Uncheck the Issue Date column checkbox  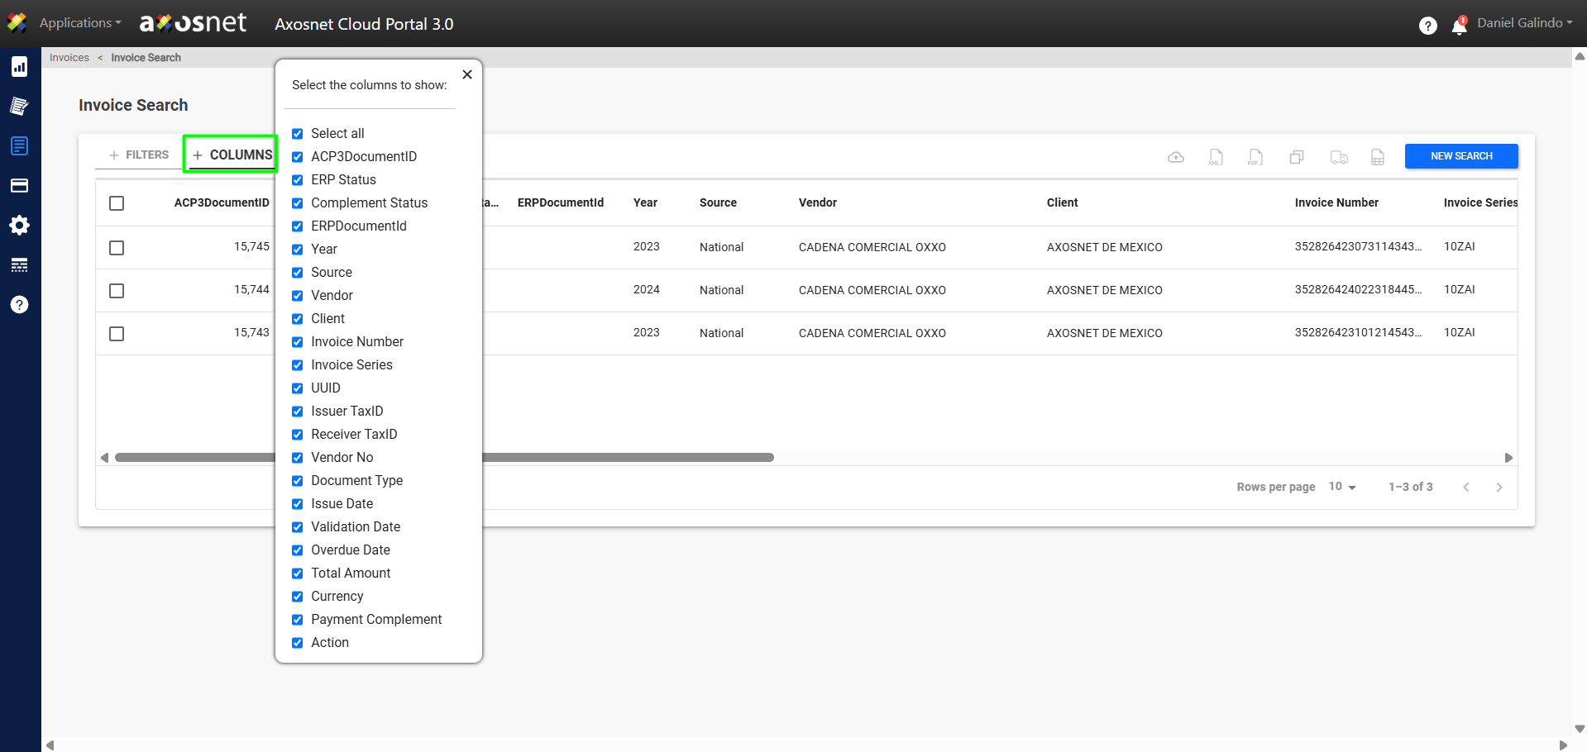[298, 504]
